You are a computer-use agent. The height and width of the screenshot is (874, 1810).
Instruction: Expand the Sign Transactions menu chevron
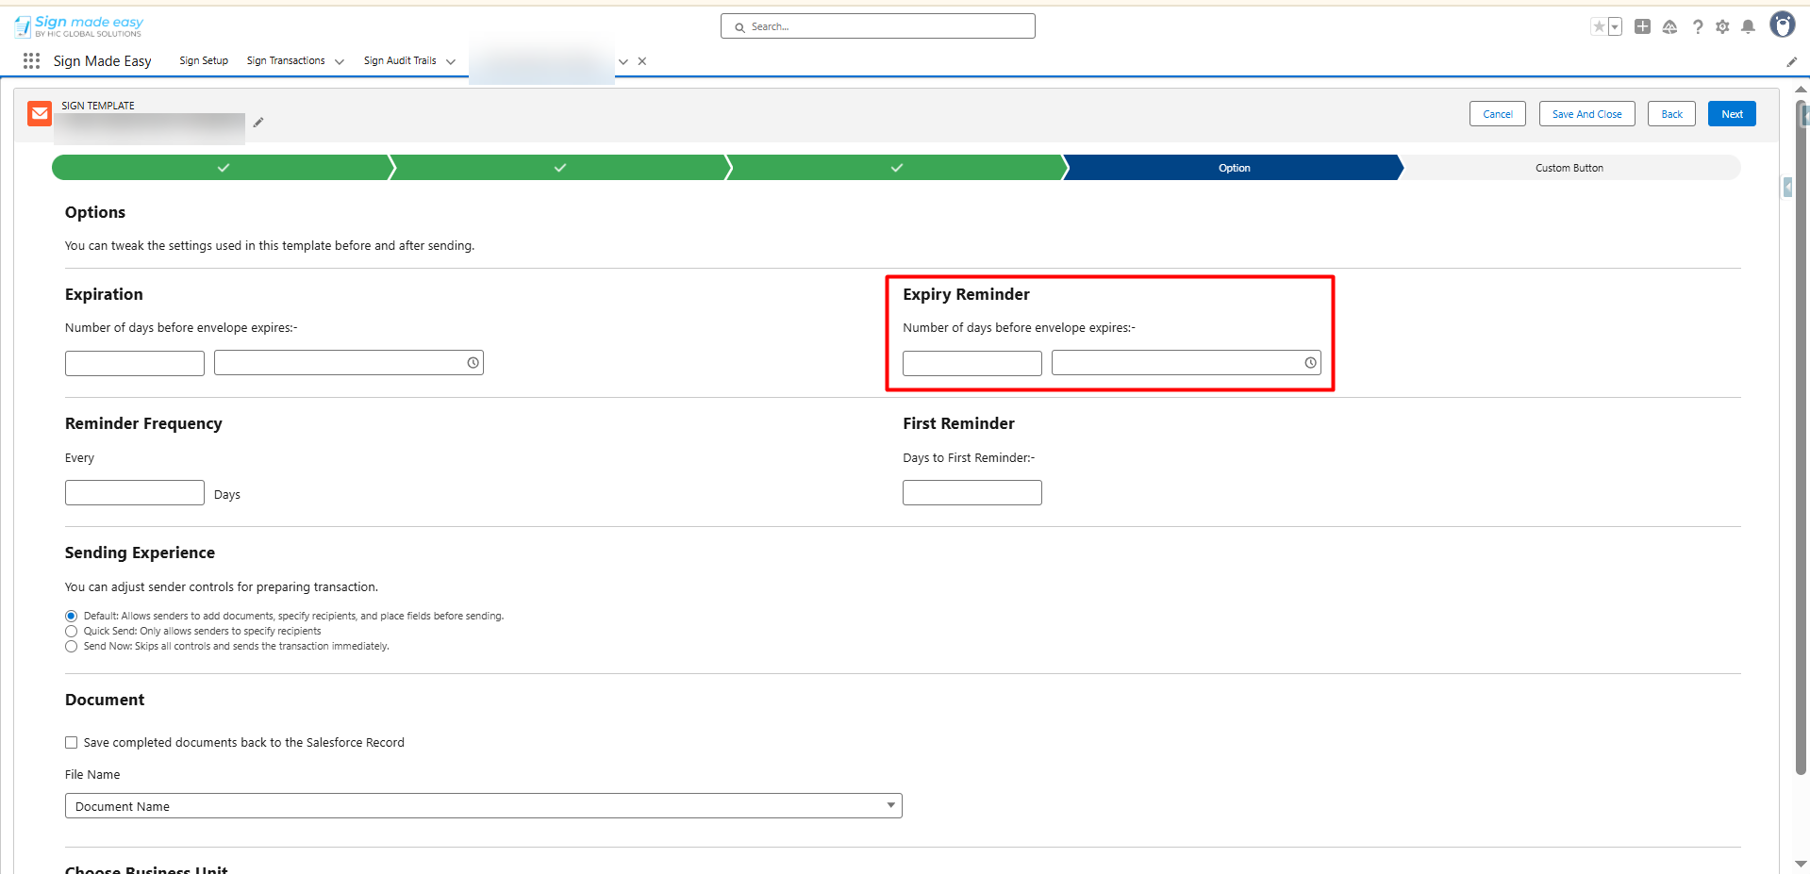pos(340,62)
